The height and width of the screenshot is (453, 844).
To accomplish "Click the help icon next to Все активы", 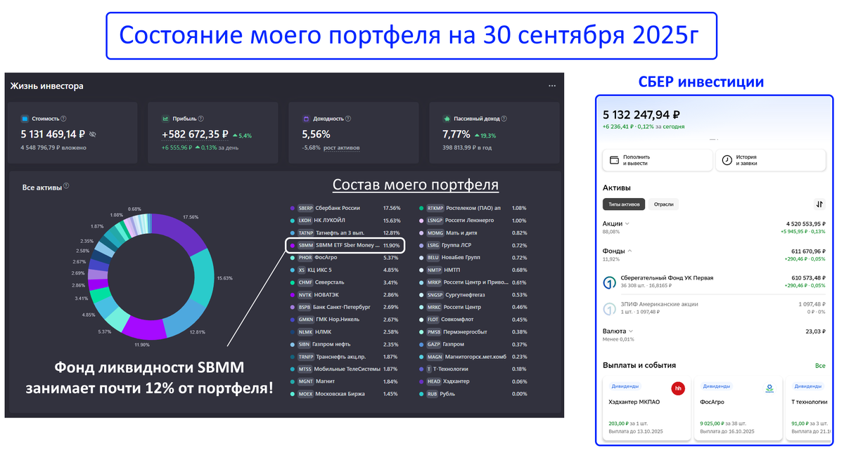I will (x=67, y=187).
